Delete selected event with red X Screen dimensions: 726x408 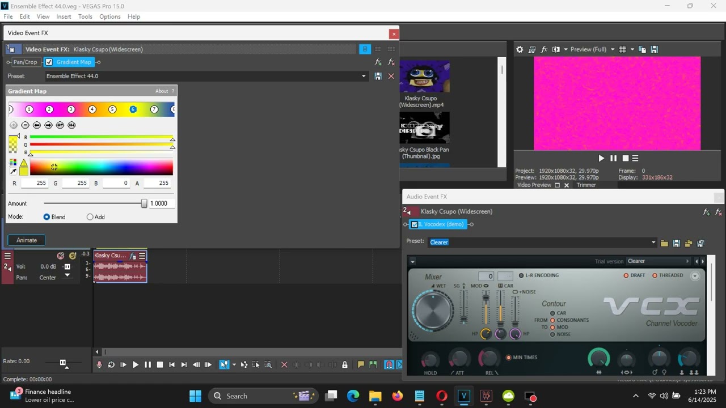click(x=284, y=365)
